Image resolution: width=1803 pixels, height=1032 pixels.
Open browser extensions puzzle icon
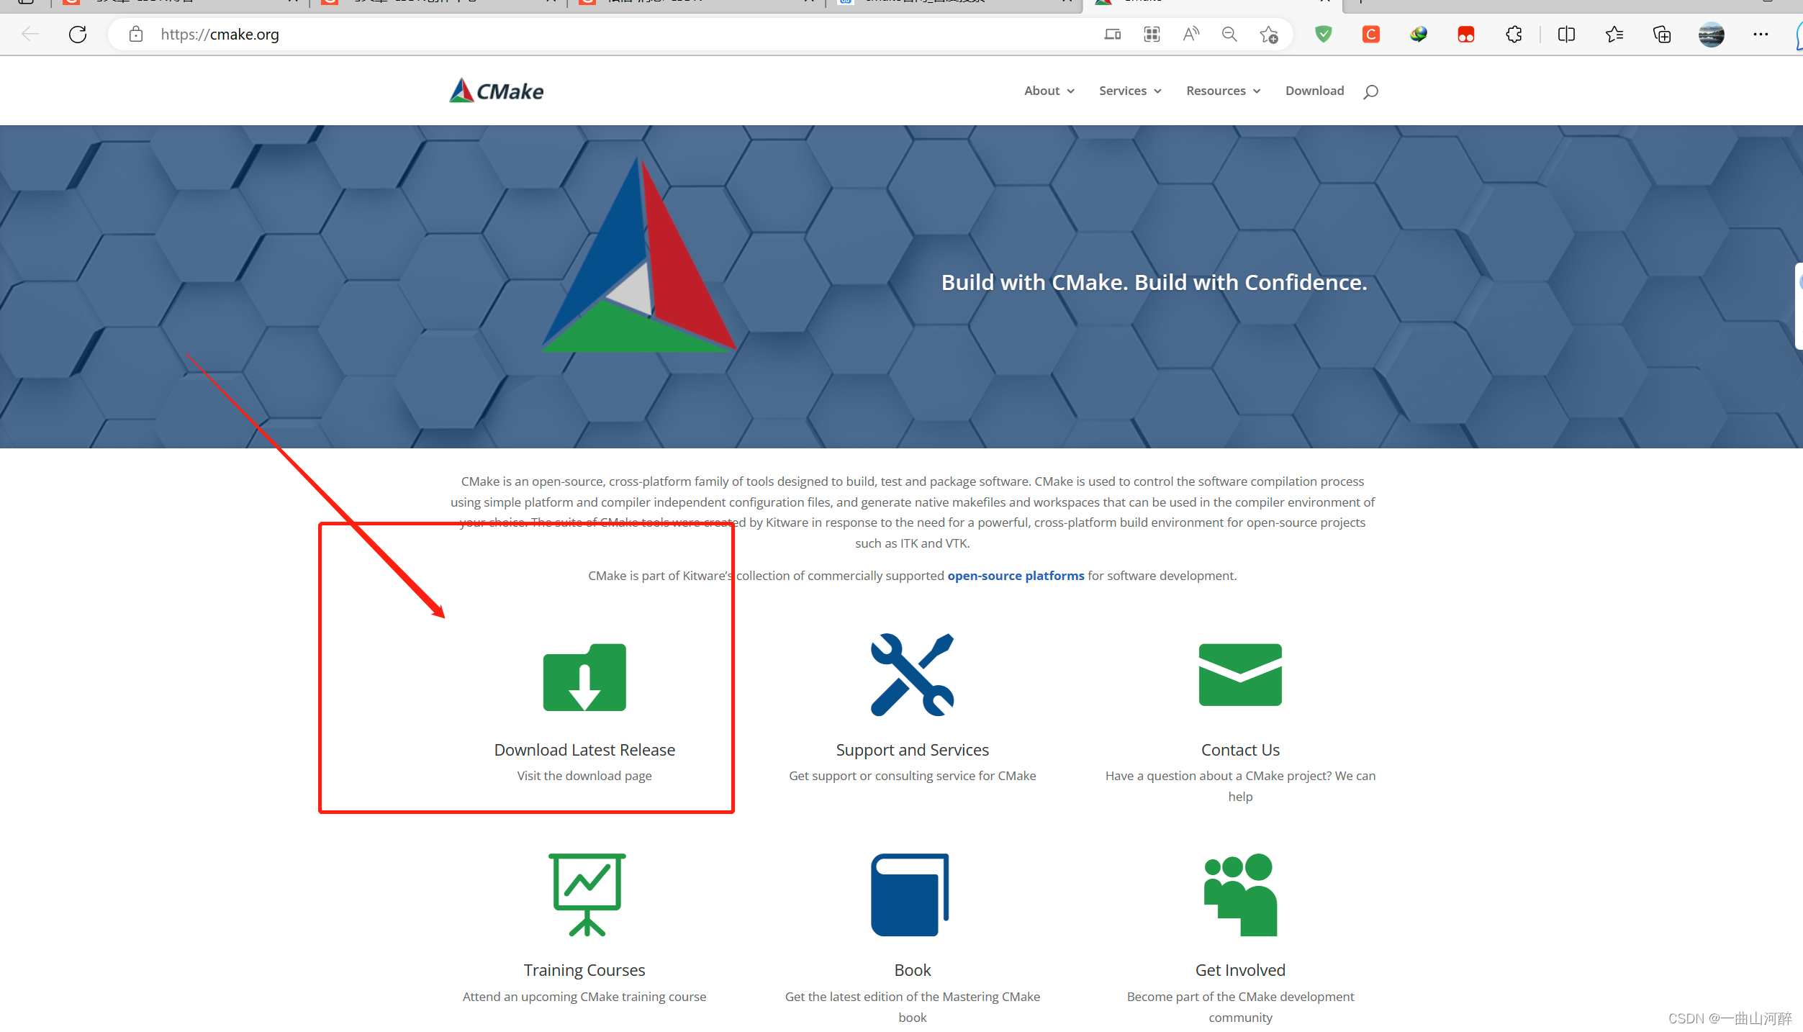pos(1514,34)
